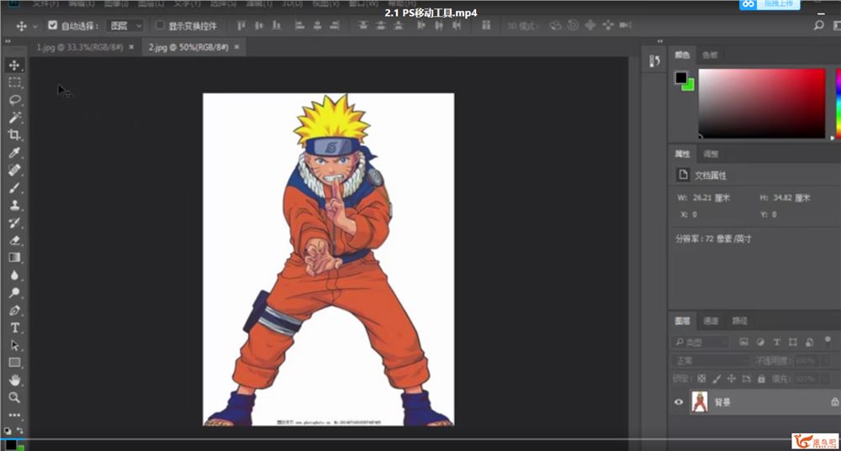Select the Eyedropper tool
Viewport: 841px width, 451px height.
(x=14, y=153)
